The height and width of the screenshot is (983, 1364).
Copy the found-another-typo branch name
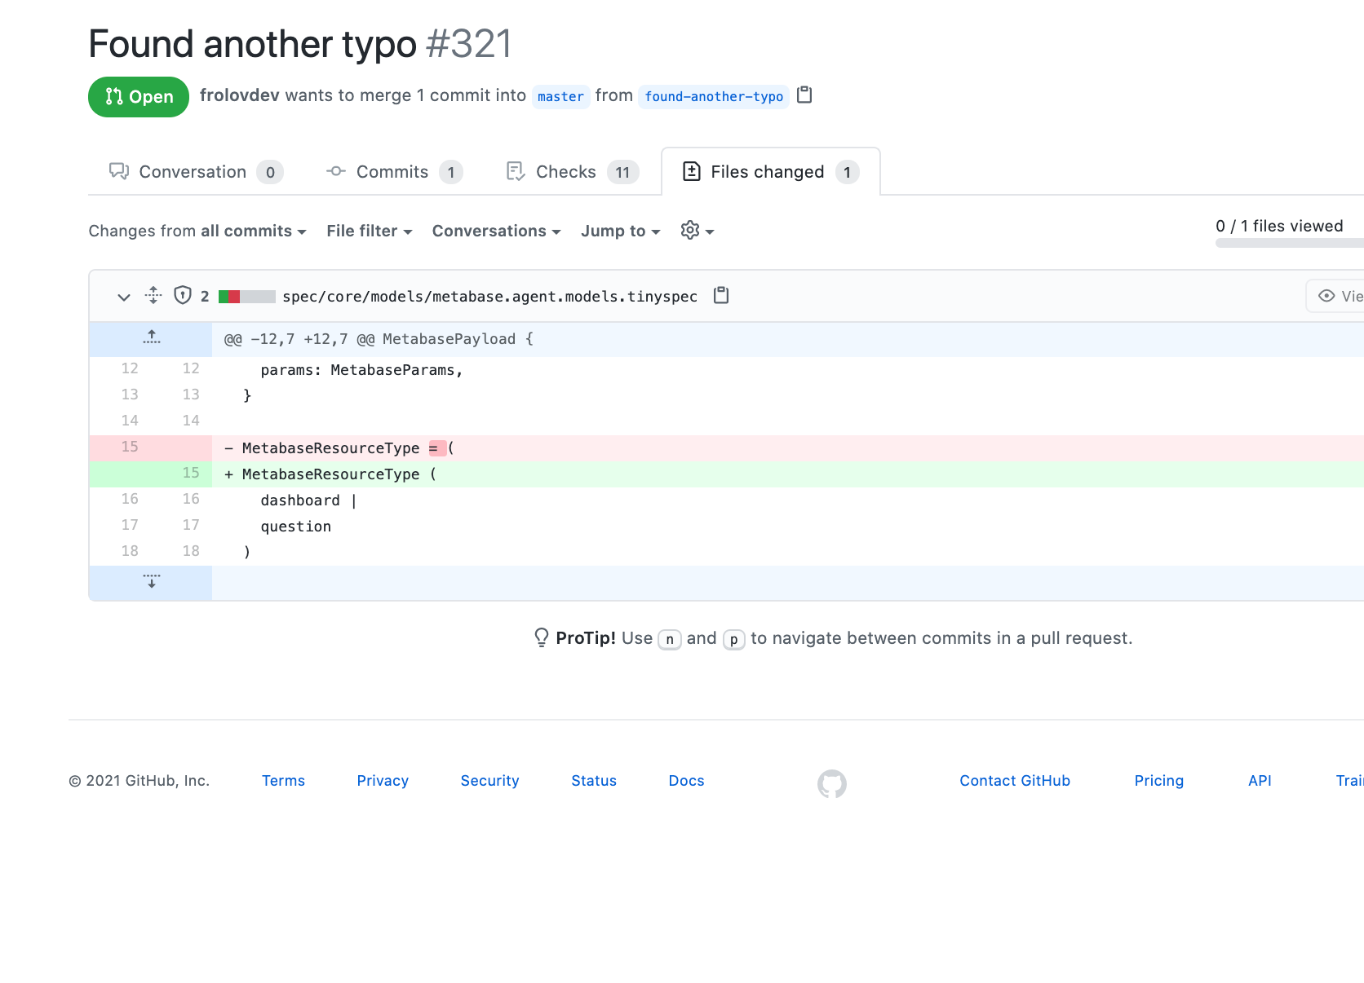tap(804, 95)
